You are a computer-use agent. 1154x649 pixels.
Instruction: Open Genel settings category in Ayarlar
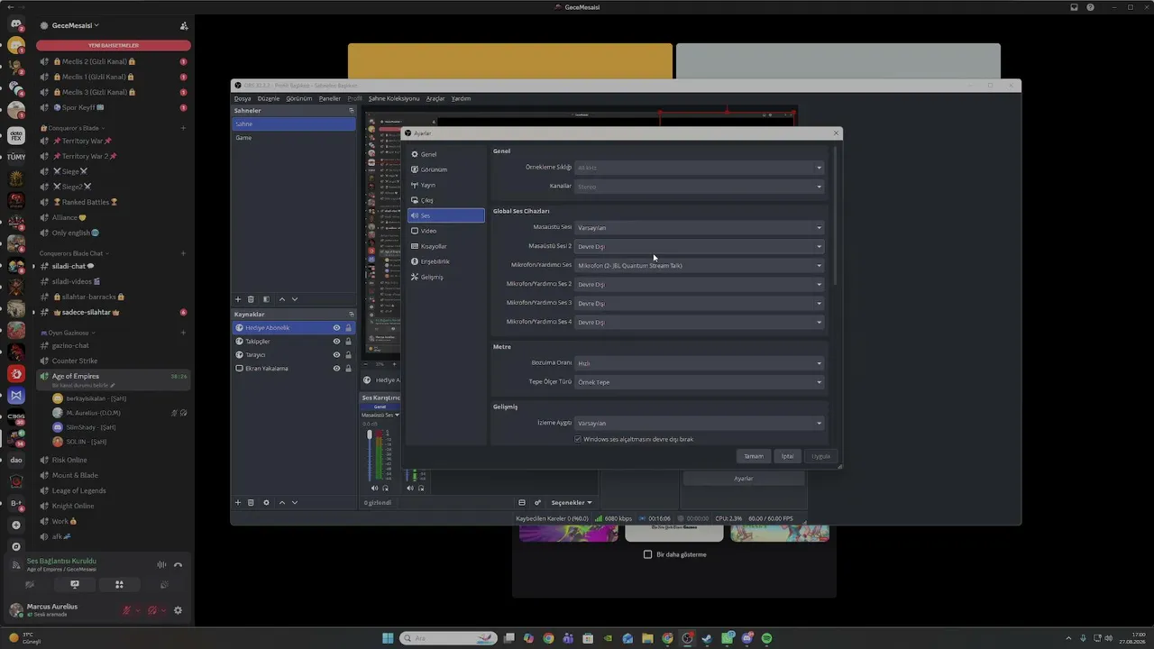click(x=445, y=154)
